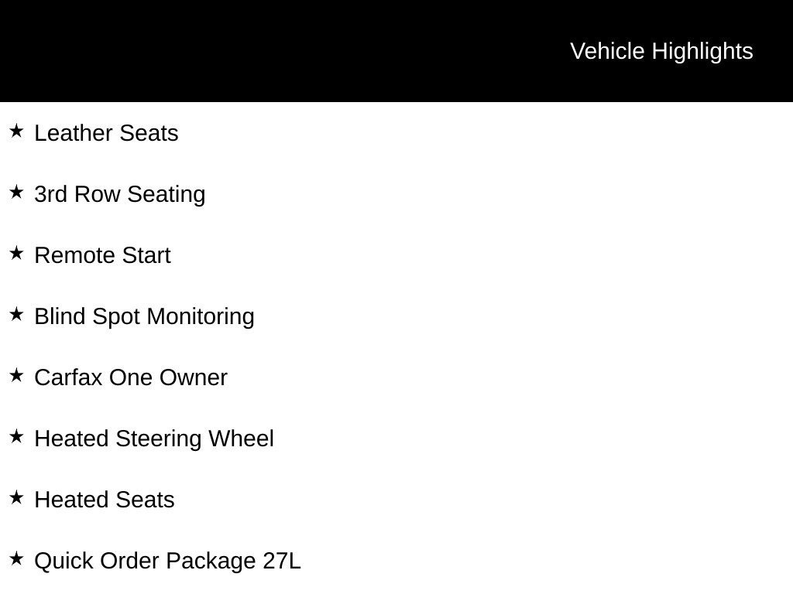The image size is (793, 594).
Task: Open the Carfax One Owner entry
Action: (x=131, y=377)
